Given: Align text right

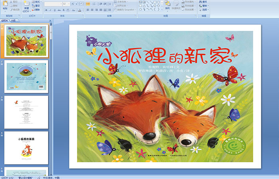Looking at the screenshot, I should point(96,10).
